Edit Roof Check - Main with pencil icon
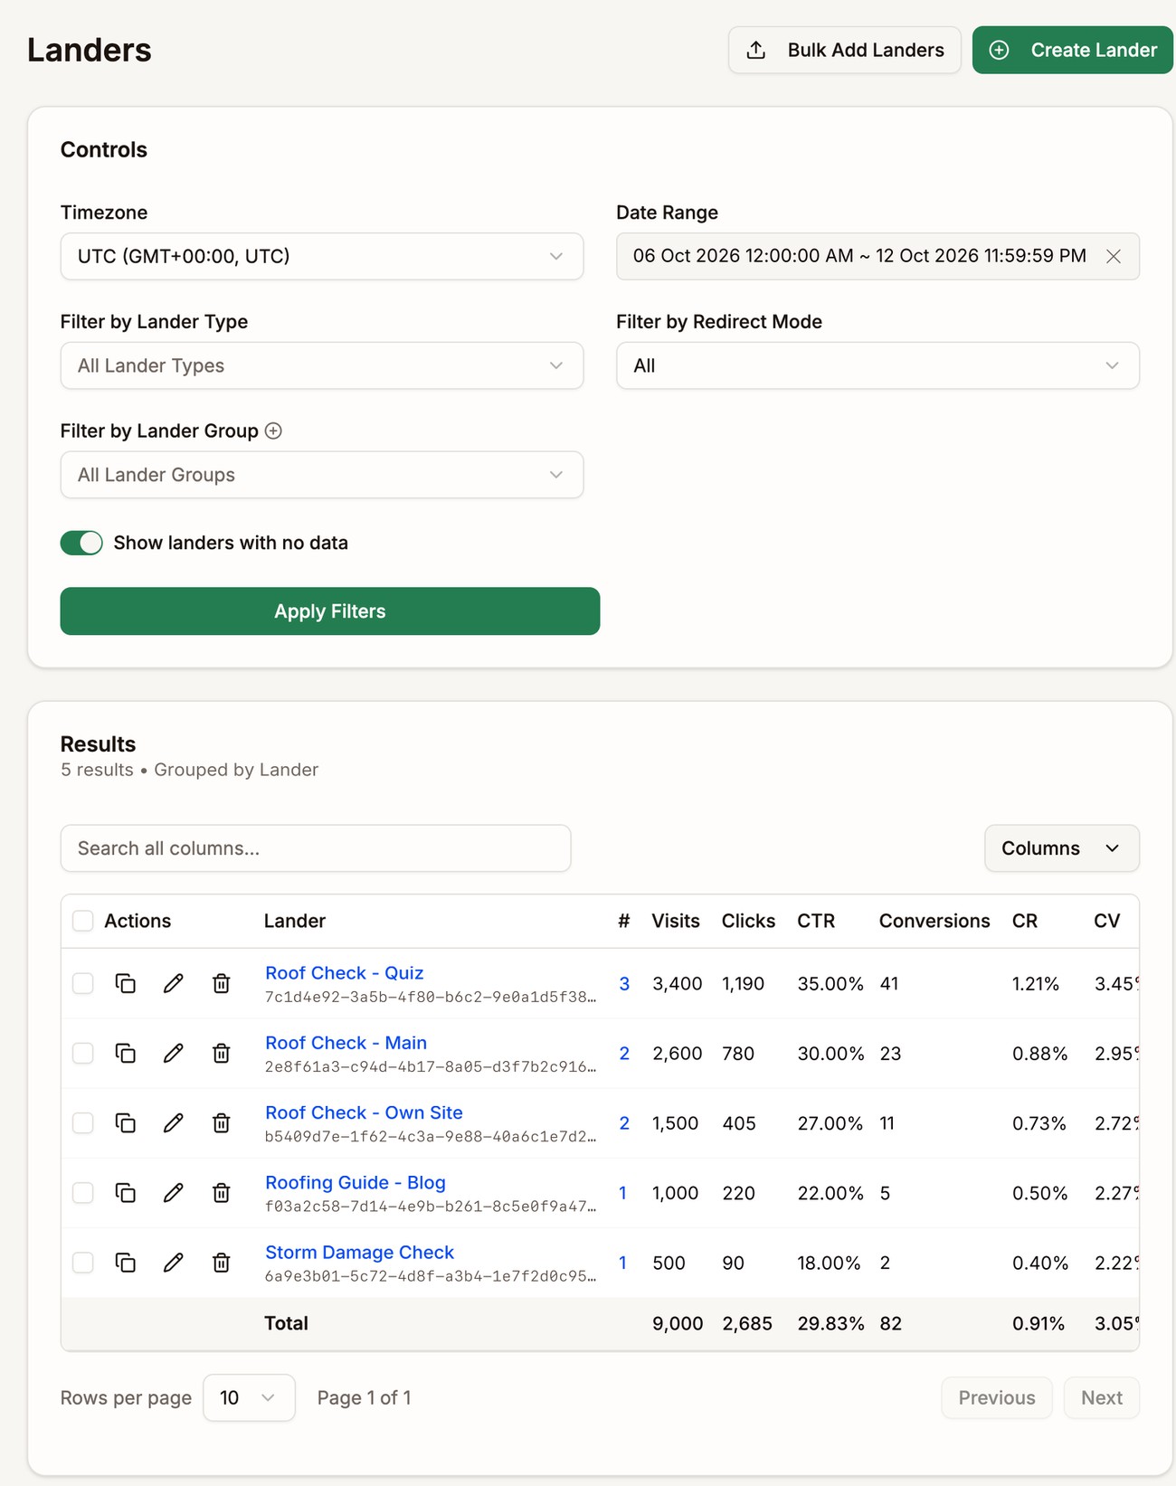Viewport: 1176px width, 1486px height. pyautogui.click(x=174, y=1053)
